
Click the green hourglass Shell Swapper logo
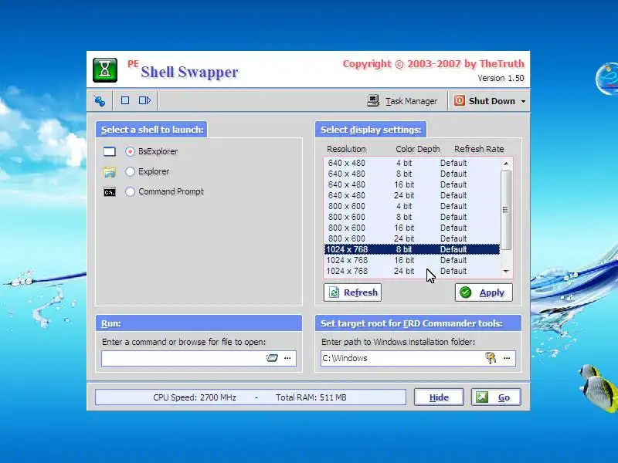(x=105, y=70)
